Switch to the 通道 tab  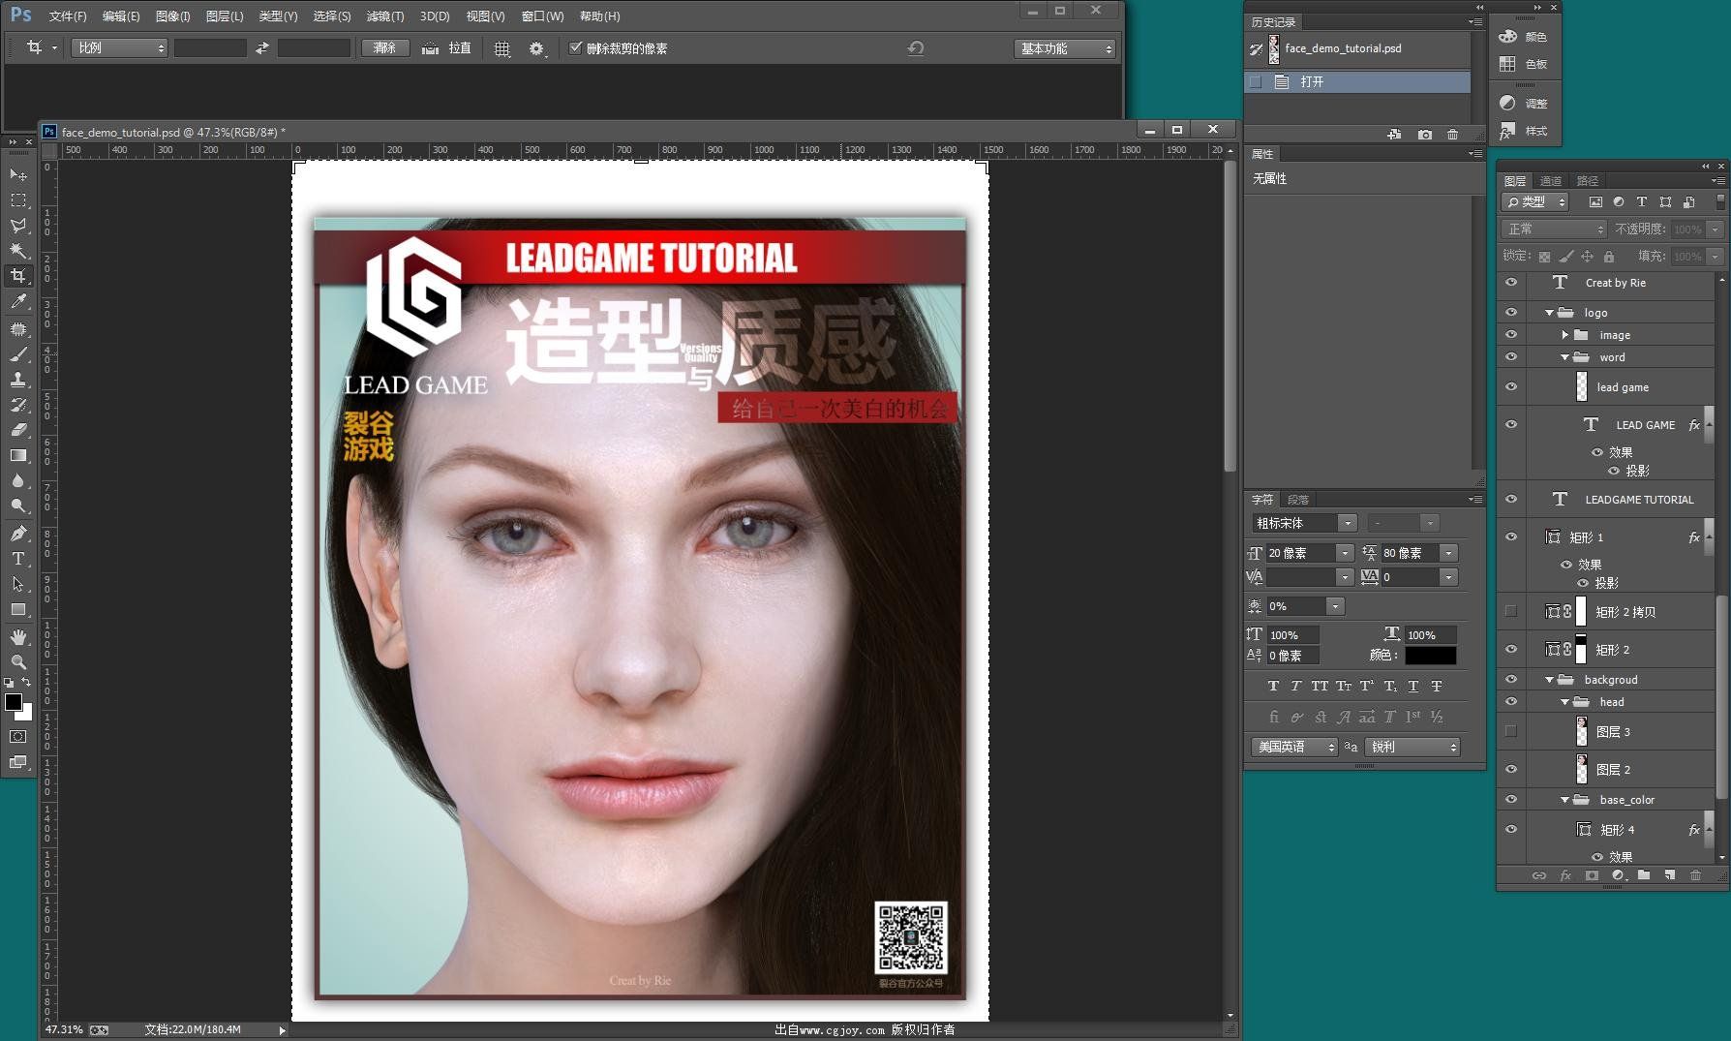pos(1551,181)
